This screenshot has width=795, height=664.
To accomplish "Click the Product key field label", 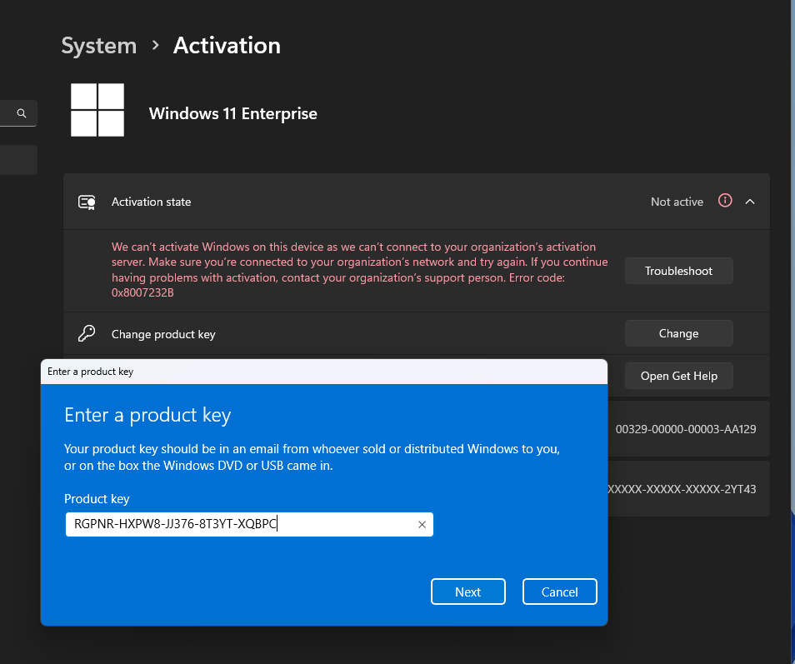I will tap(97, 499).
